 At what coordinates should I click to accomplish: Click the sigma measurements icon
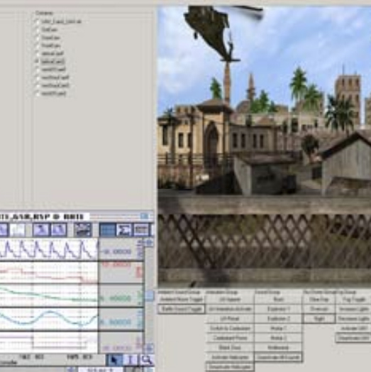(123, 229)
